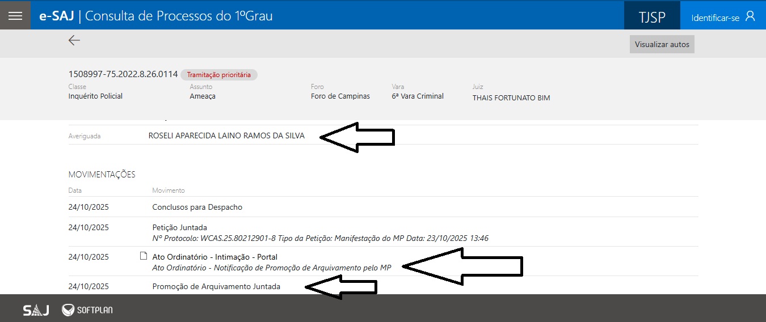This screenshot has height=322, width=766.
Task: Select the Petição Juntada movement entry
Action: (179, 227)
